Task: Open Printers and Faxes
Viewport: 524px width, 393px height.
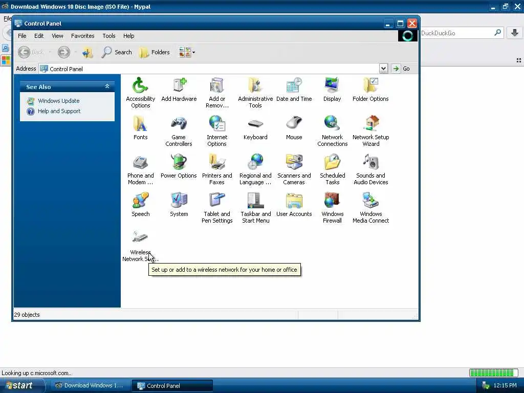Action: coord(217,169)
